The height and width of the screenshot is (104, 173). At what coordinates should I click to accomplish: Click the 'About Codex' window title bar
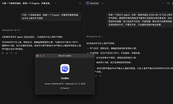tap(65, 56)
